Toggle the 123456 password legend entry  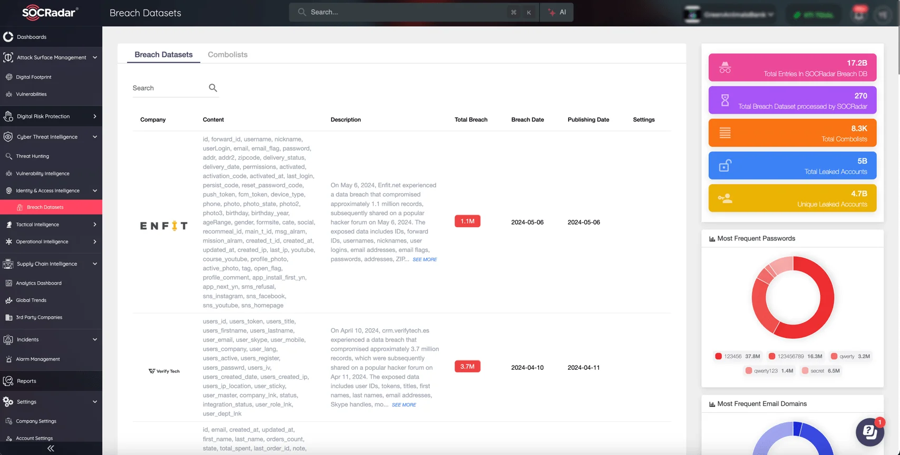pos(737,357)
